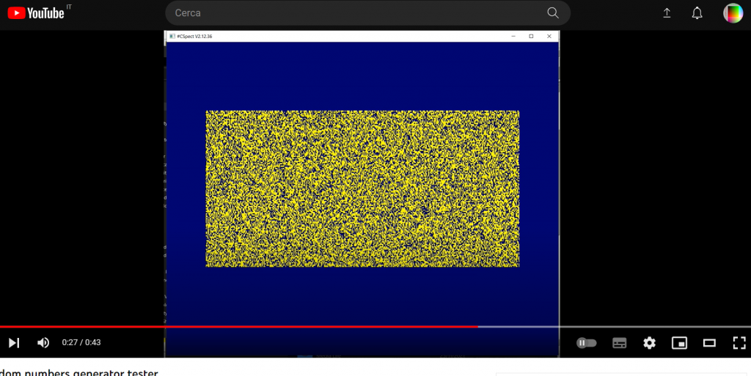The image size is (751, 376).
Task: Open the notifications bell
Action: pyautogui.click(x=697, y=13)
